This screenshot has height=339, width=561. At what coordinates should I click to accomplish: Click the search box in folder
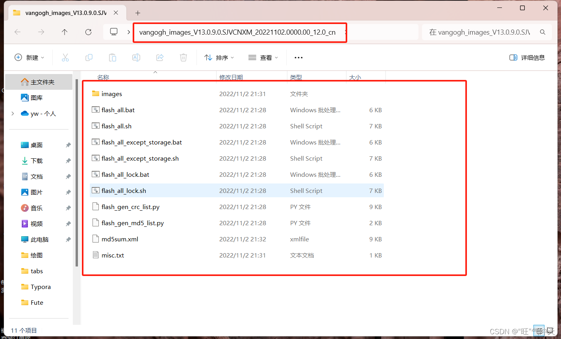coord(480,32)
